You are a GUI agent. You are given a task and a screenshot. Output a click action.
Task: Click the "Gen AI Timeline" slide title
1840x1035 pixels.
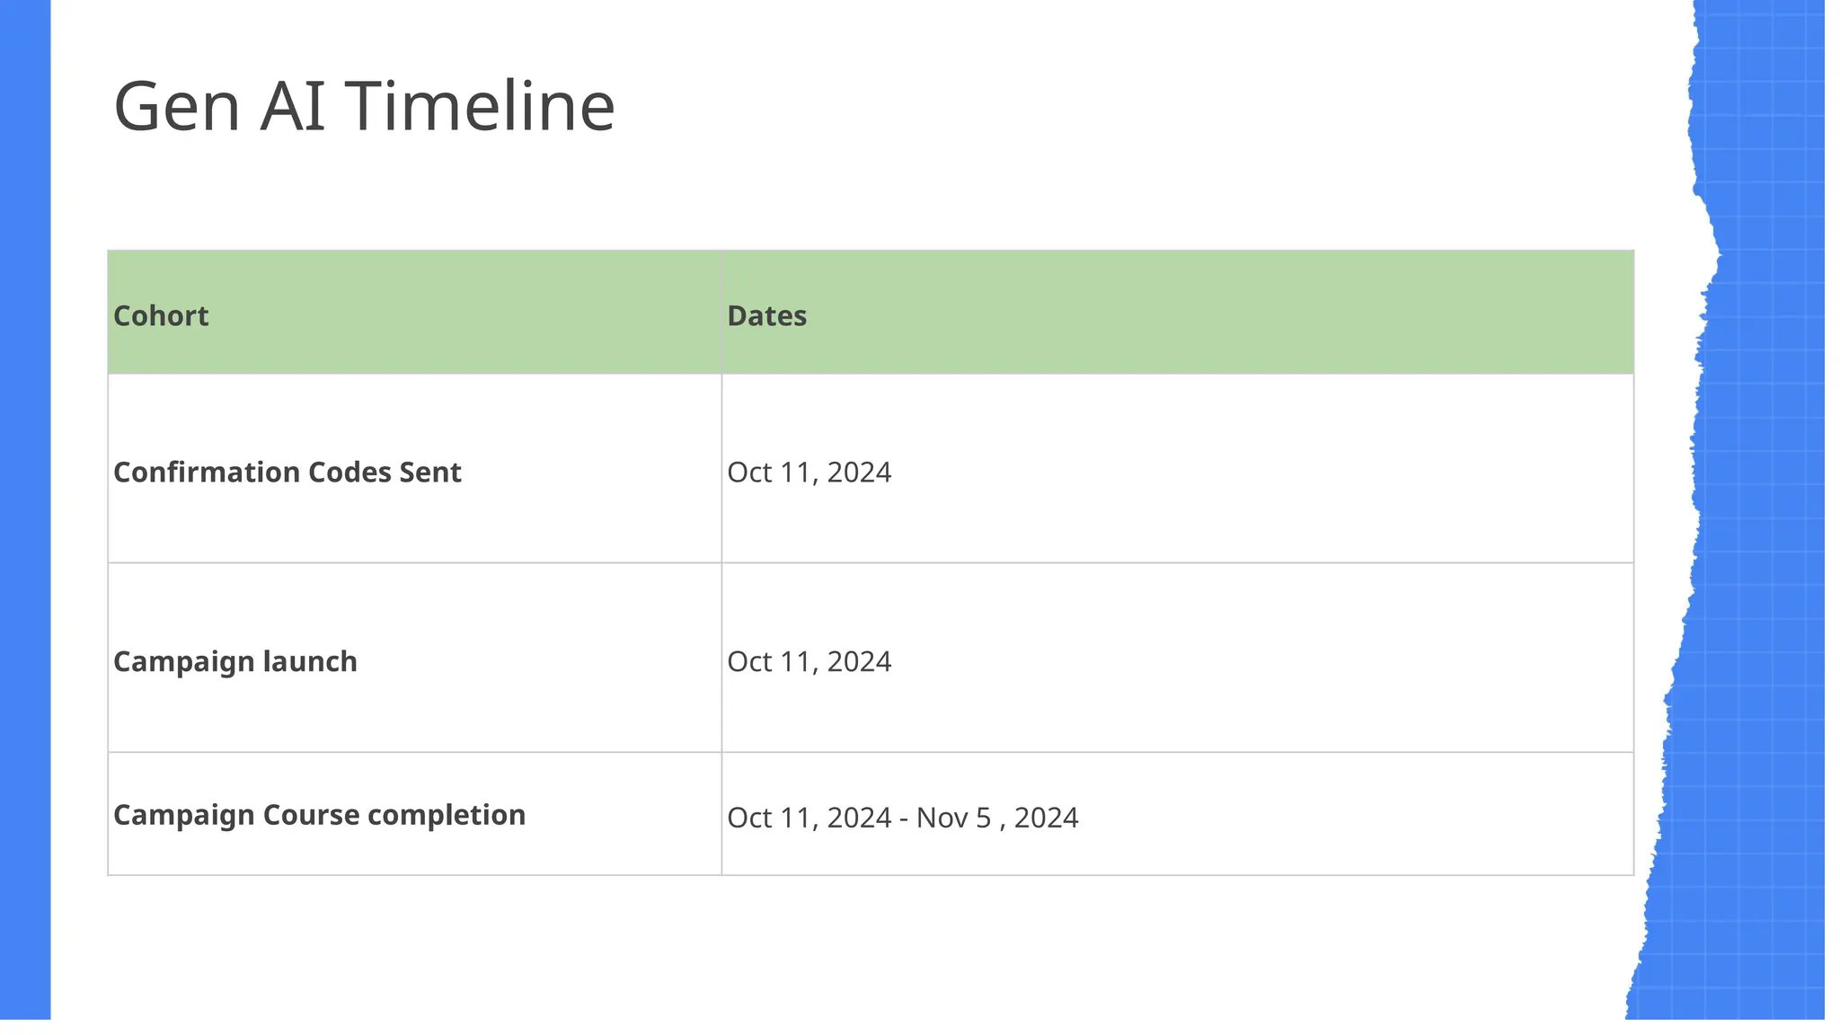point(364,106)
